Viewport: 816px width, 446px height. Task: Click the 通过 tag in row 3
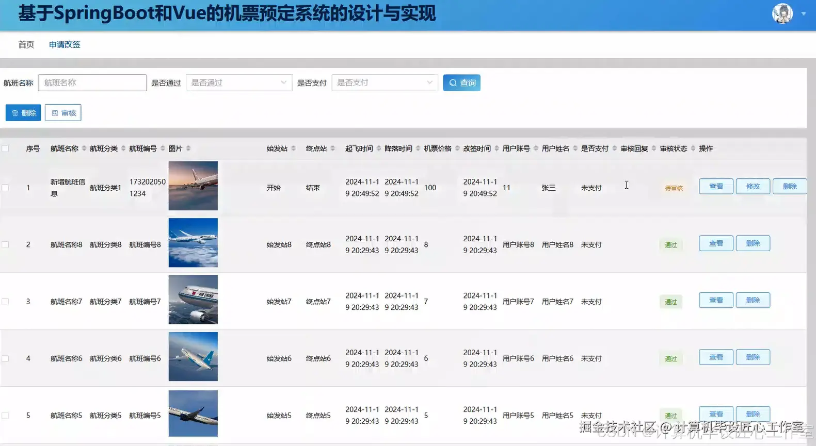[x=671, y=302]
